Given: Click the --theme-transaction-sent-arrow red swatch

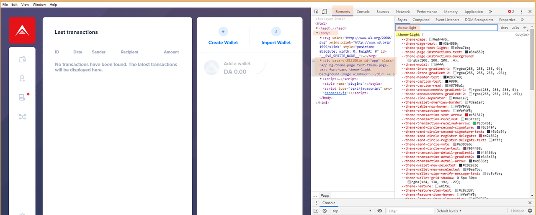Looking at the screenshot, I should click(x=466, y=115).
